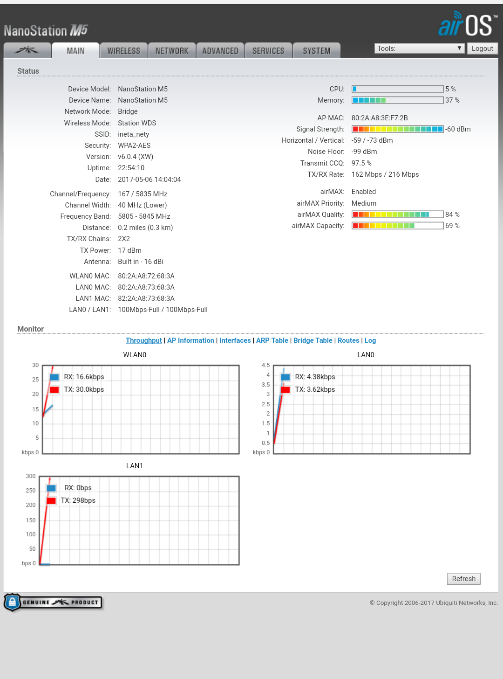Click the SSID value ineta_nety
The image size is (503, 679).
pos(134,134)
